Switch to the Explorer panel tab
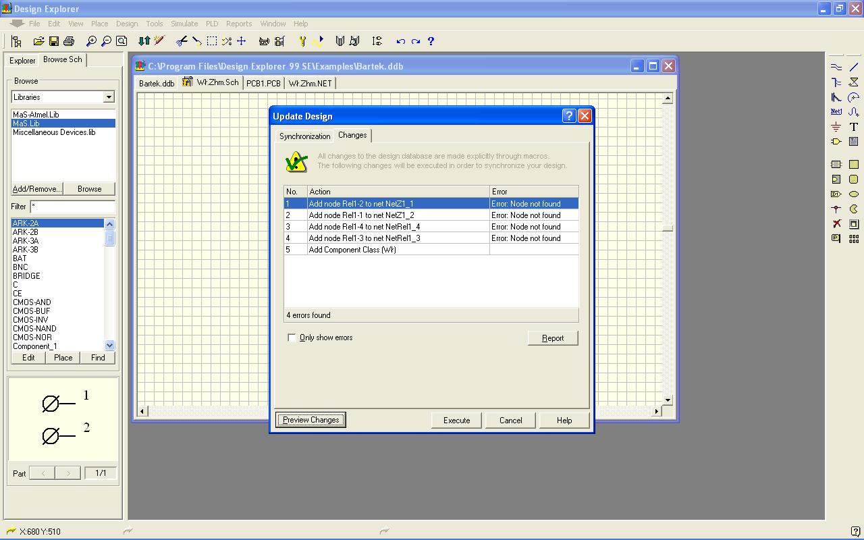Image resolution: width=864 pixels, height=540 pixels. (x=22, y=60)
